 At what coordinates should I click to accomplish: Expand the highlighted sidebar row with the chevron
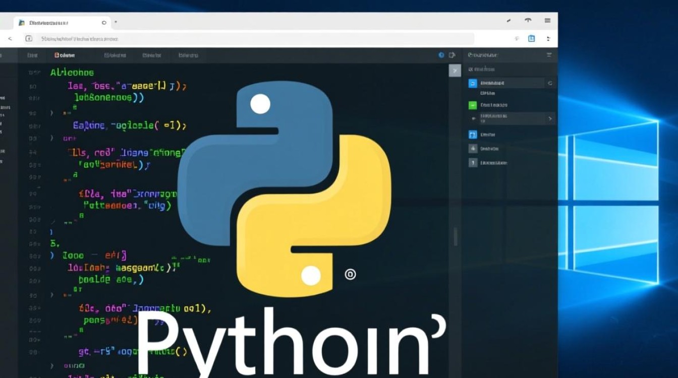[550, 118]
